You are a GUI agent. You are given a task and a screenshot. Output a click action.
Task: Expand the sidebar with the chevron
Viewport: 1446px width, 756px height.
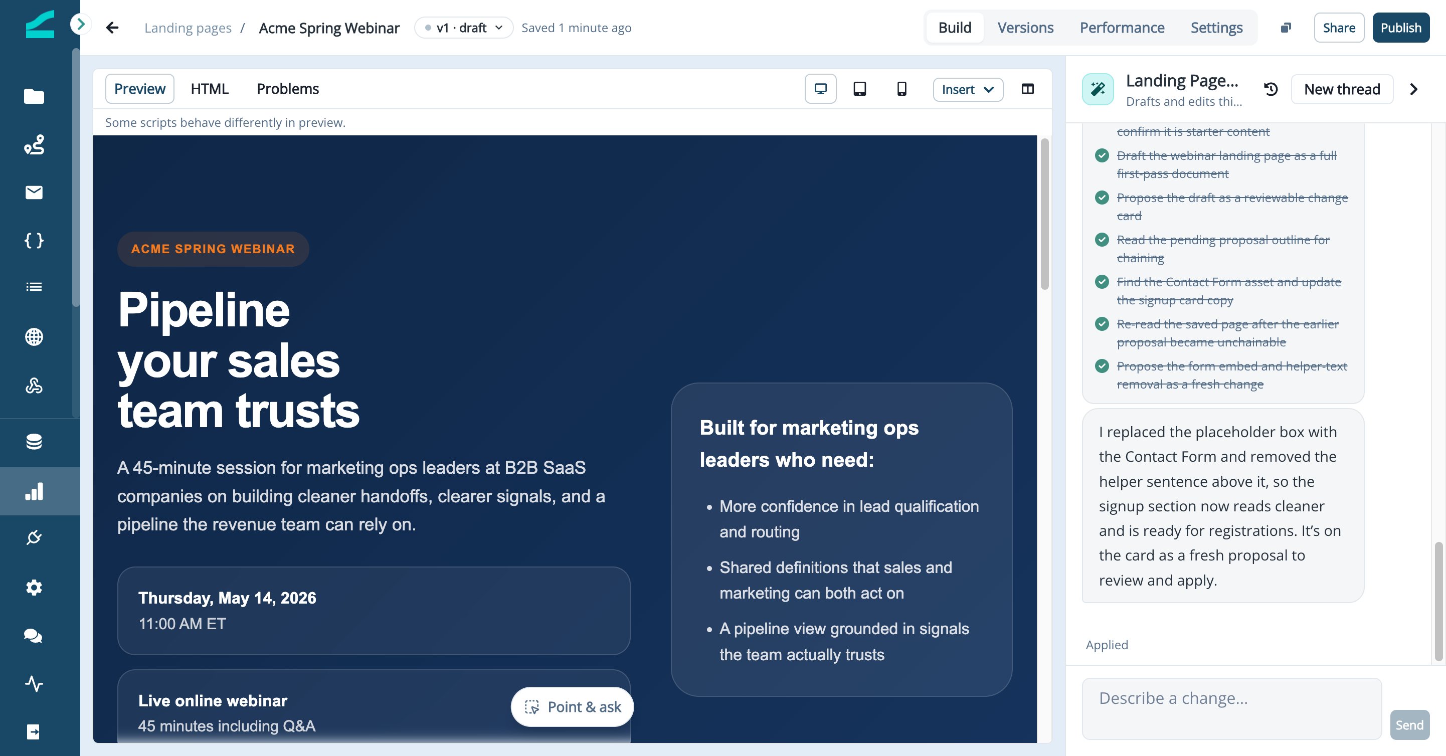click(x=81, y=24)
